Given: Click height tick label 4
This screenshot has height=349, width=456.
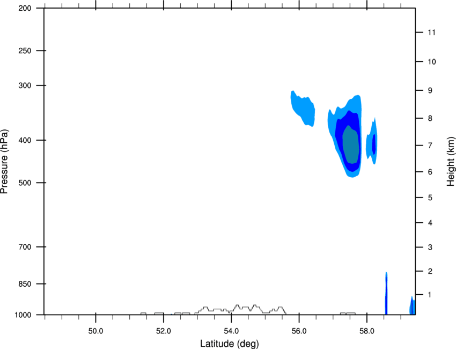Looking at the screenshot, I should tap(430, 223).
